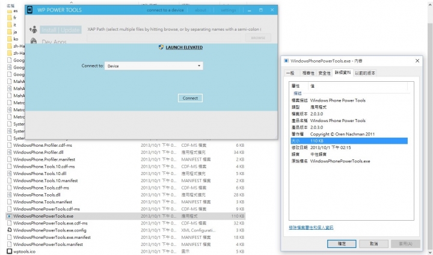Click the 'fr' folder icon
Viewport: 433px width, 255px height.
[x=10, y=17]
